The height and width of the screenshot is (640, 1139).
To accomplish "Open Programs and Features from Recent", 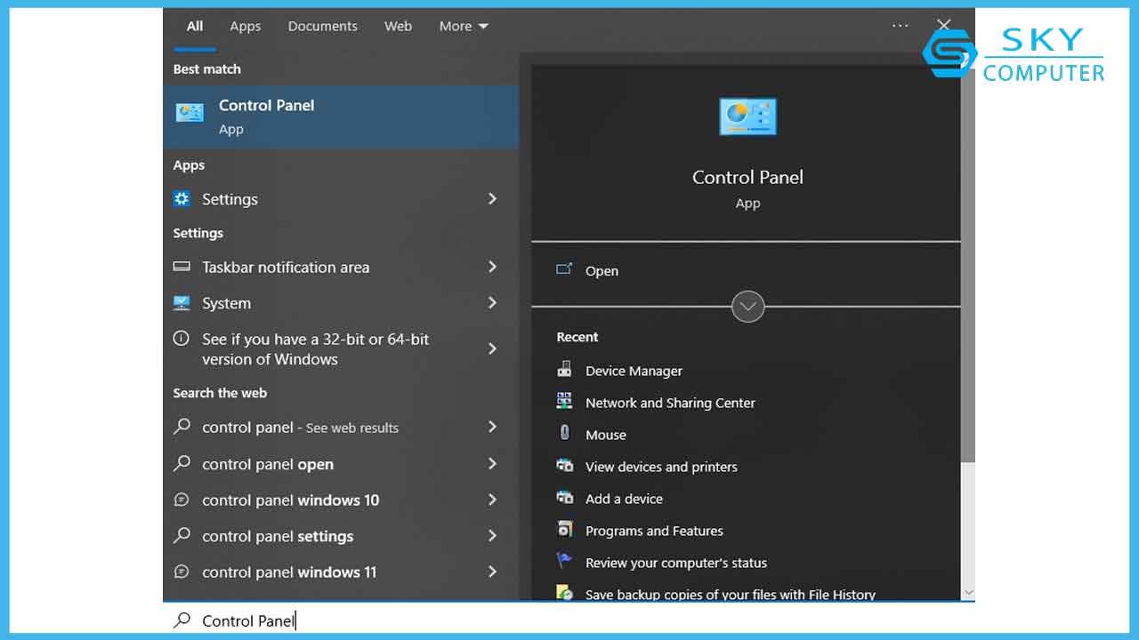I will point(654,531).
